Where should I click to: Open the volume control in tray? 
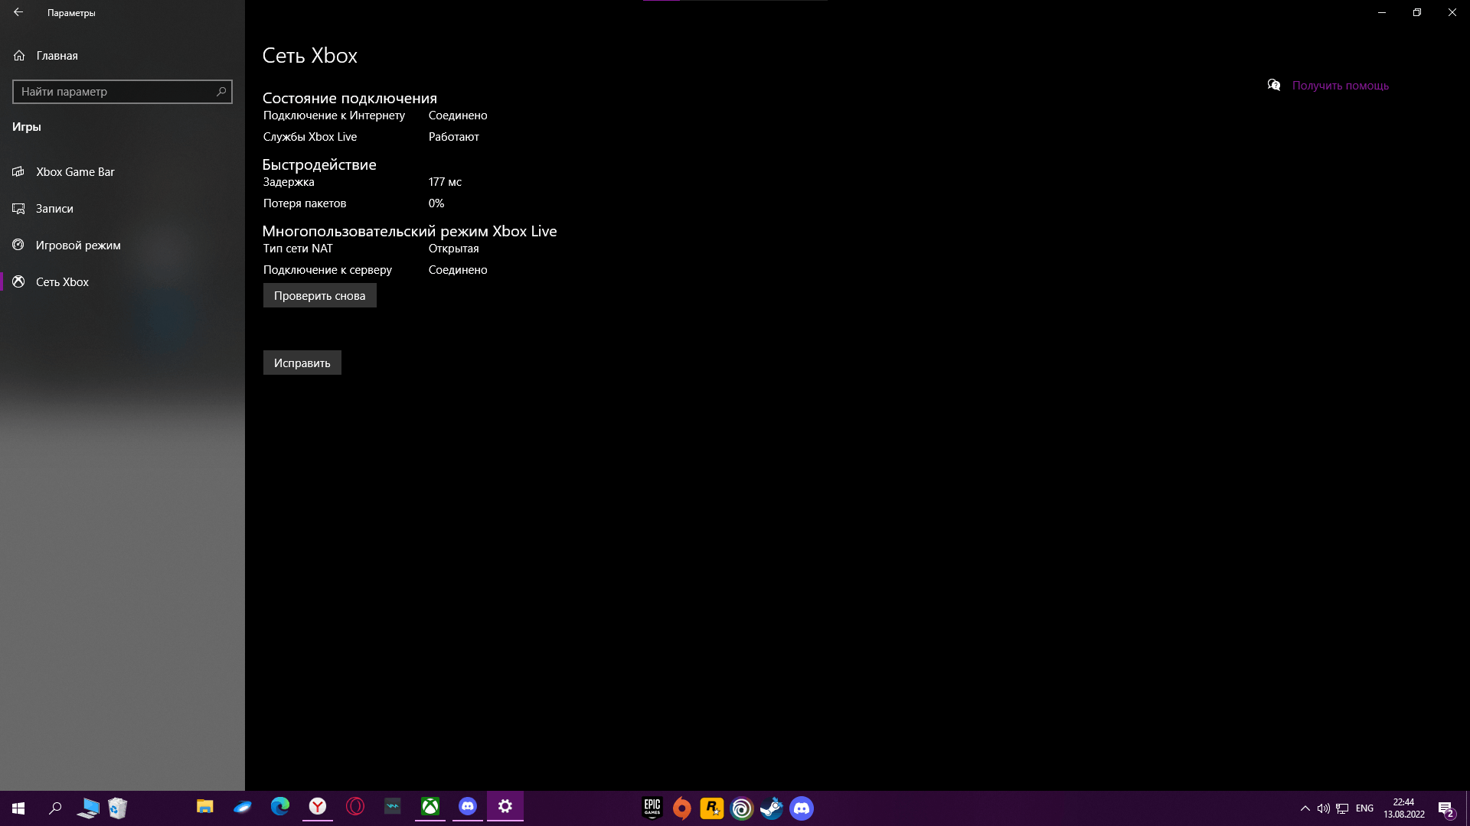[1324, 808]
